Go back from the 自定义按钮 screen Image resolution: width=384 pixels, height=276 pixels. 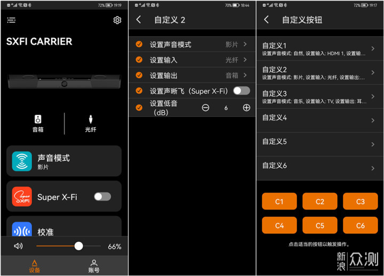pos(267,20)
